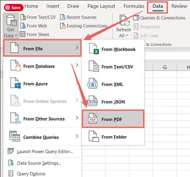The width and height of the screenshot is (190, 177).
Task: Click Queries & Connections label text
Action: (x=162, y=18)
